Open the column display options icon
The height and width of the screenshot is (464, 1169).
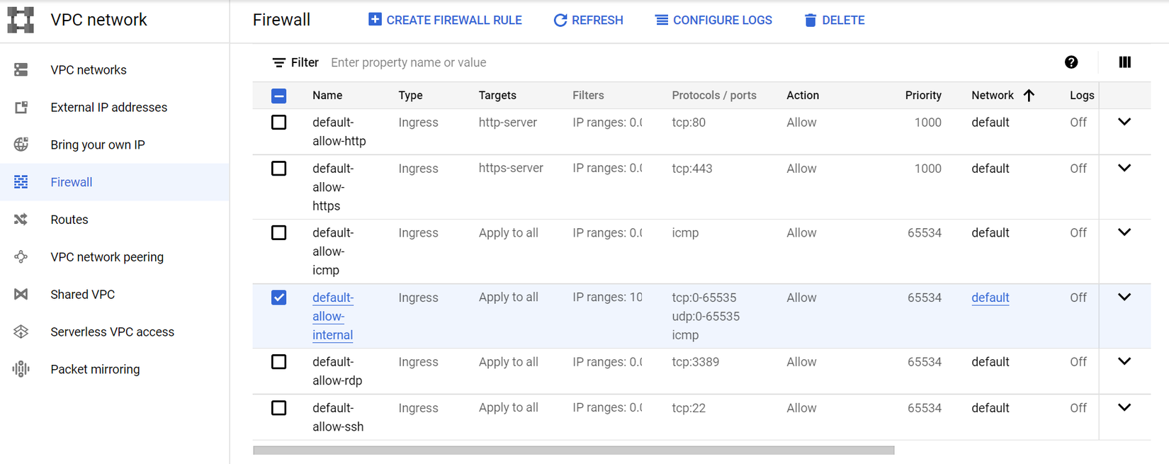[1124, 62]
